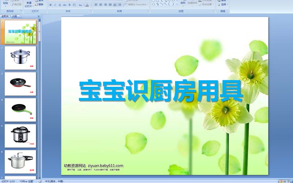Select the left brace shape
This screenshot has height=183, width=293.
169,4
